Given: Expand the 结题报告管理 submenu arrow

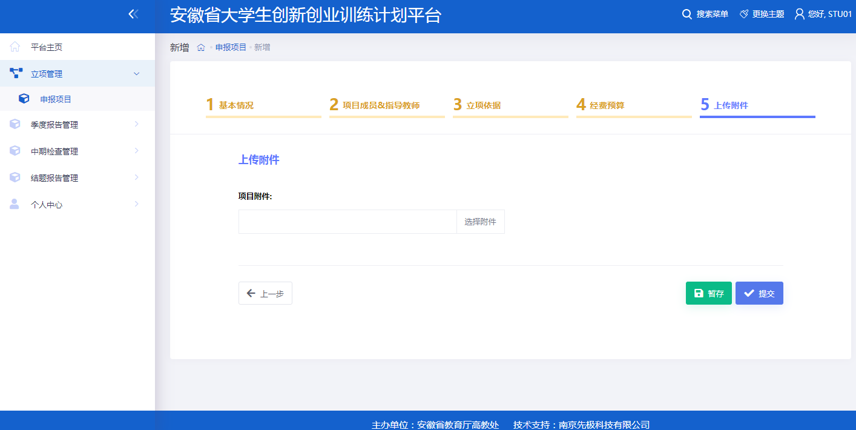Looking at the screenshot, I should (136, 178).
